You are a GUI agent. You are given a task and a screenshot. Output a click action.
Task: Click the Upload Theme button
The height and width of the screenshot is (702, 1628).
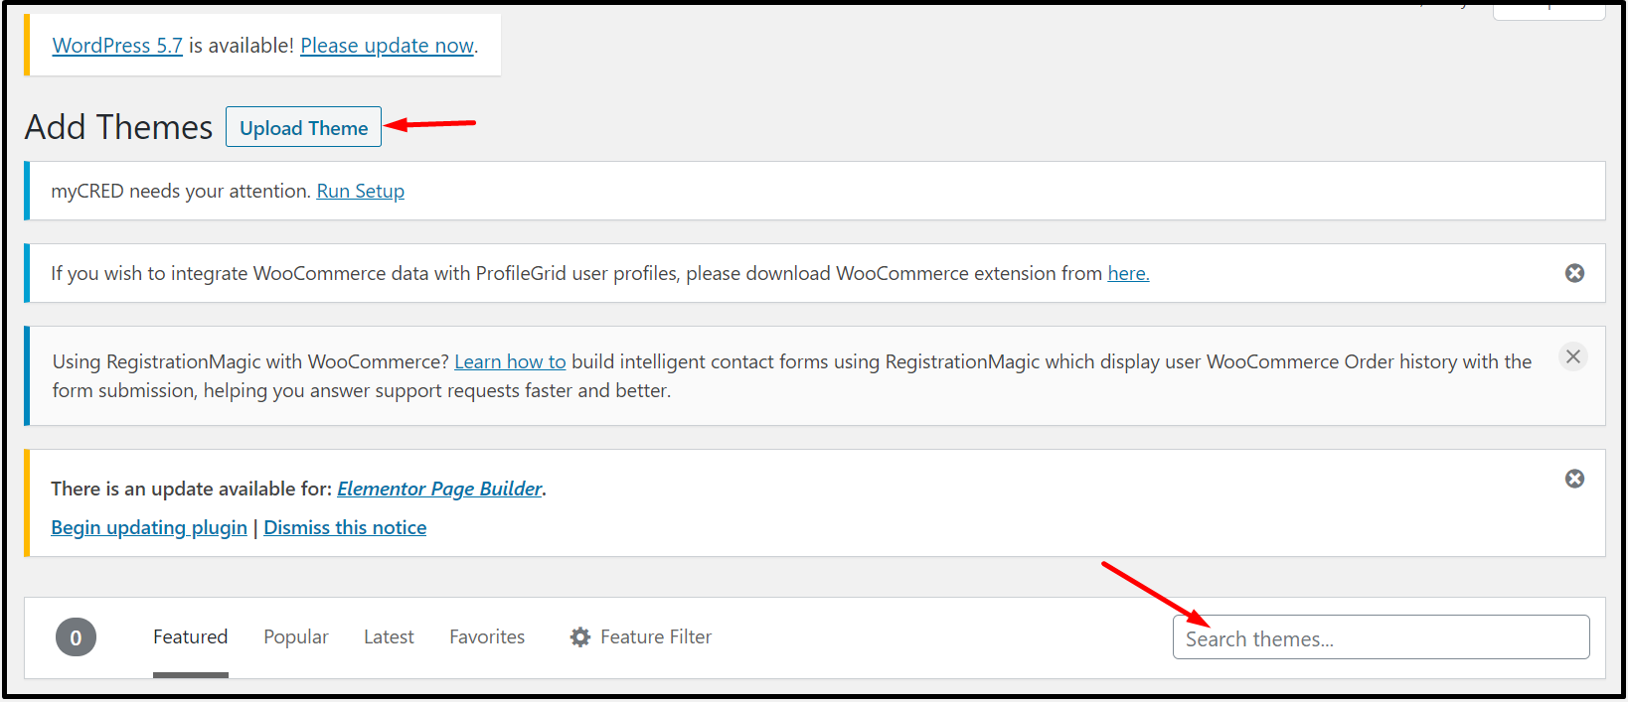tap(303, 128)
